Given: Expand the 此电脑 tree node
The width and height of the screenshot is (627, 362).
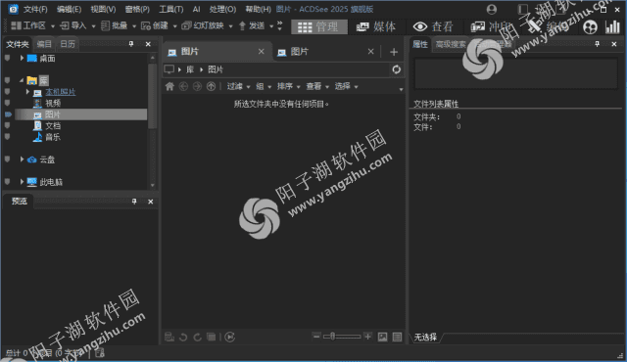Looking at the screenshot, I should pos(22,182).
